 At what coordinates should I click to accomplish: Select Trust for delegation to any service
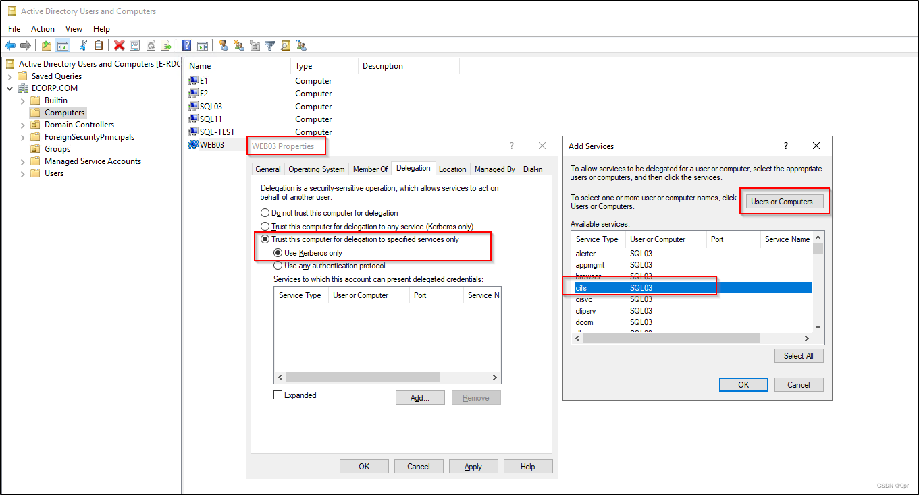265,227
